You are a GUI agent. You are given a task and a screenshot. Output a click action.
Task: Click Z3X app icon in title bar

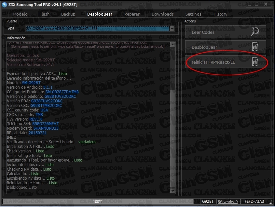click(4, 5)
